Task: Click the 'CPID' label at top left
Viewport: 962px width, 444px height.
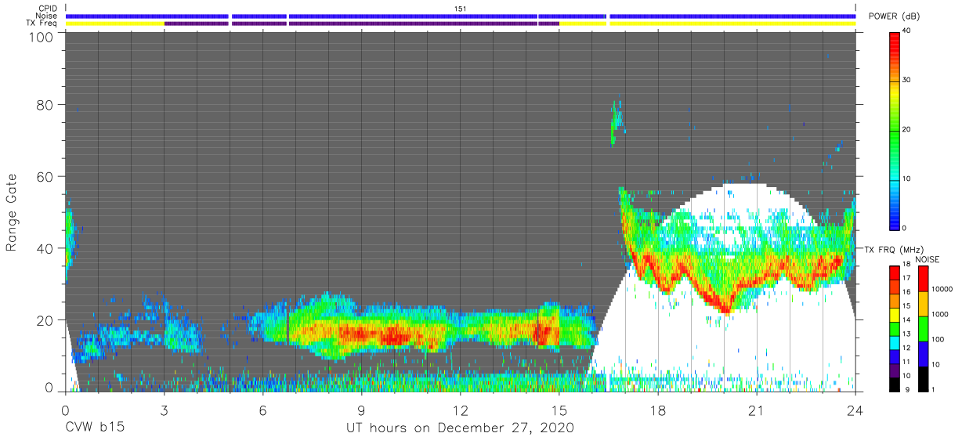Action: (x=48, y=8)
